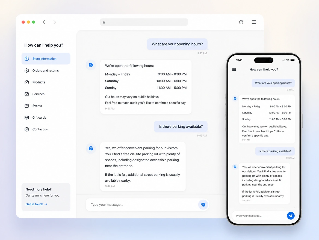Screen dimensions: 319x240
Task: Click the Services envelope icon
Action: [x=27, y=94]
